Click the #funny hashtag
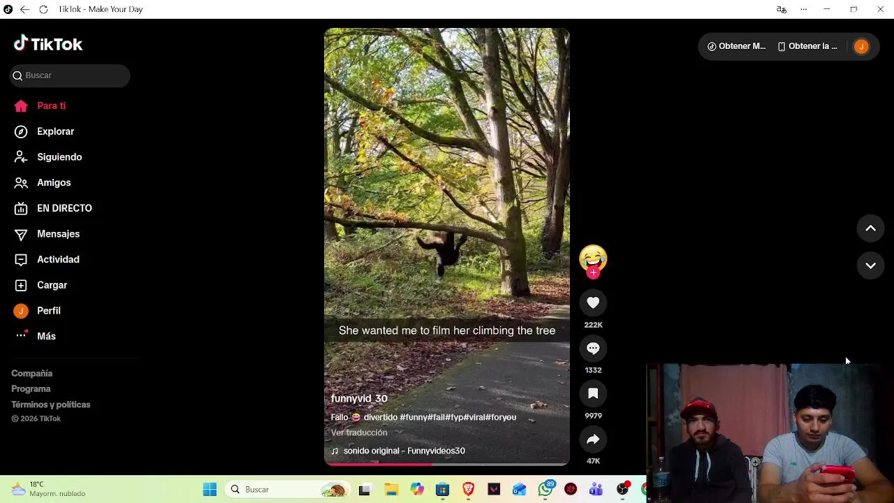 [413, 417]
